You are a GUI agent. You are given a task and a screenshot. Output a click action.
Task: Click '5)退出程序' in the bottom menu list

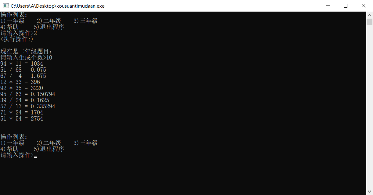(x=49, y=149)
